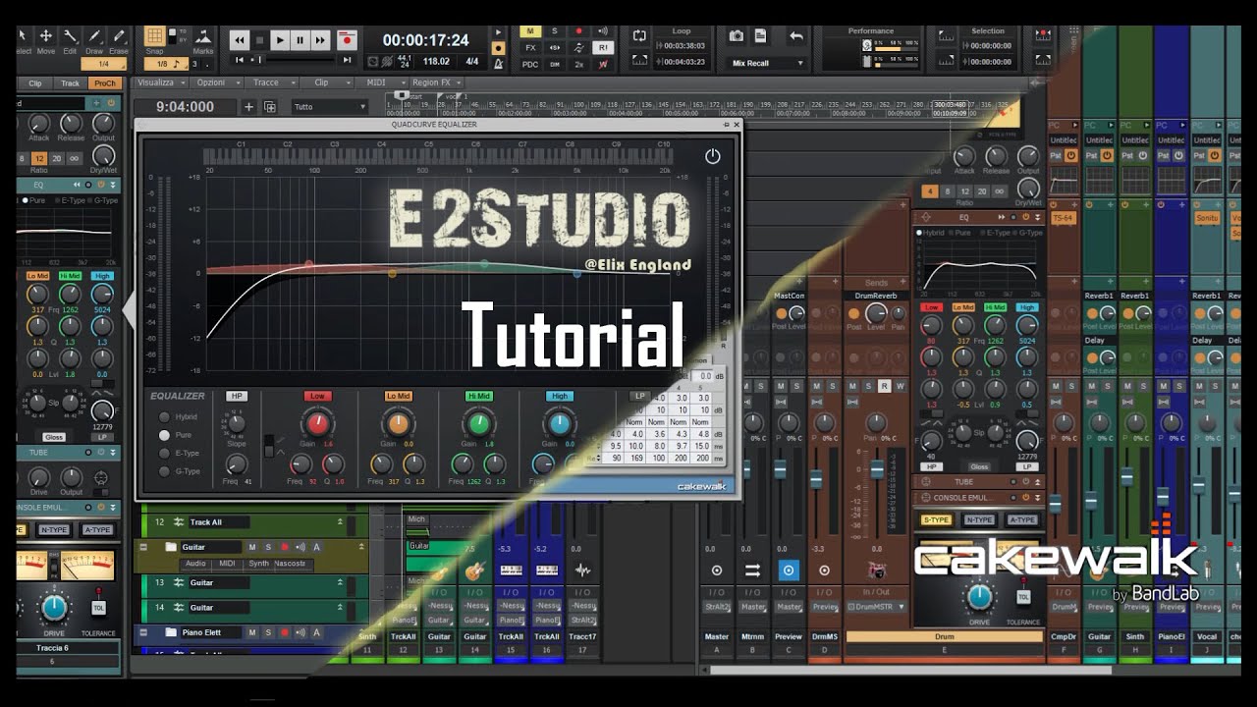Mute the Guitar folder track
The image size is (1257, 707).
(x=251, y=547)
